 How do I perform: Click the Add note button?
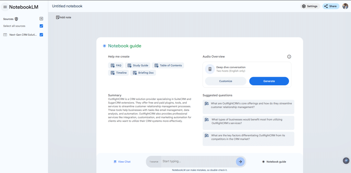coord(63,17)
